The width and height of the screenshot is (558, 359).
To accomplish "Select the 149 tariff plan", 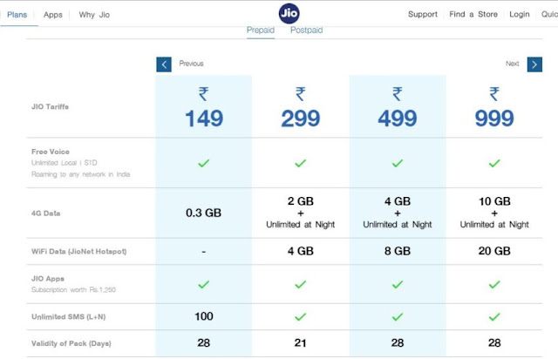I will tap(204, 119).
